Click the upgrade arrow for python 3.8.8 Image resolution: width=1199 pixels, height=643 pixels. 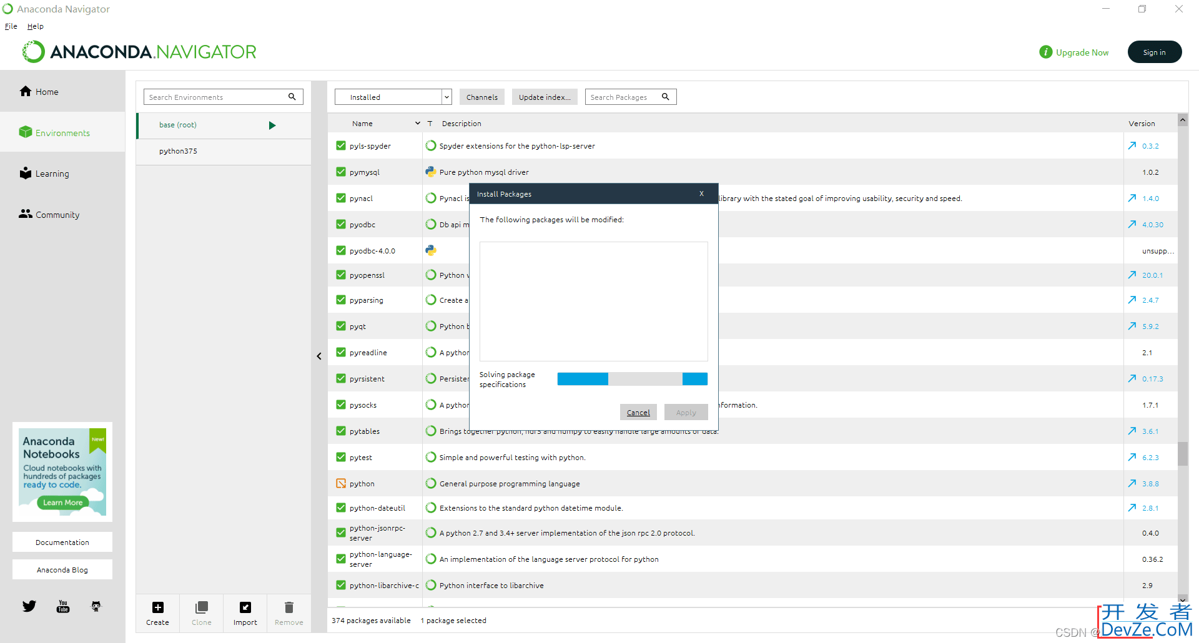tap(1132, 483)
